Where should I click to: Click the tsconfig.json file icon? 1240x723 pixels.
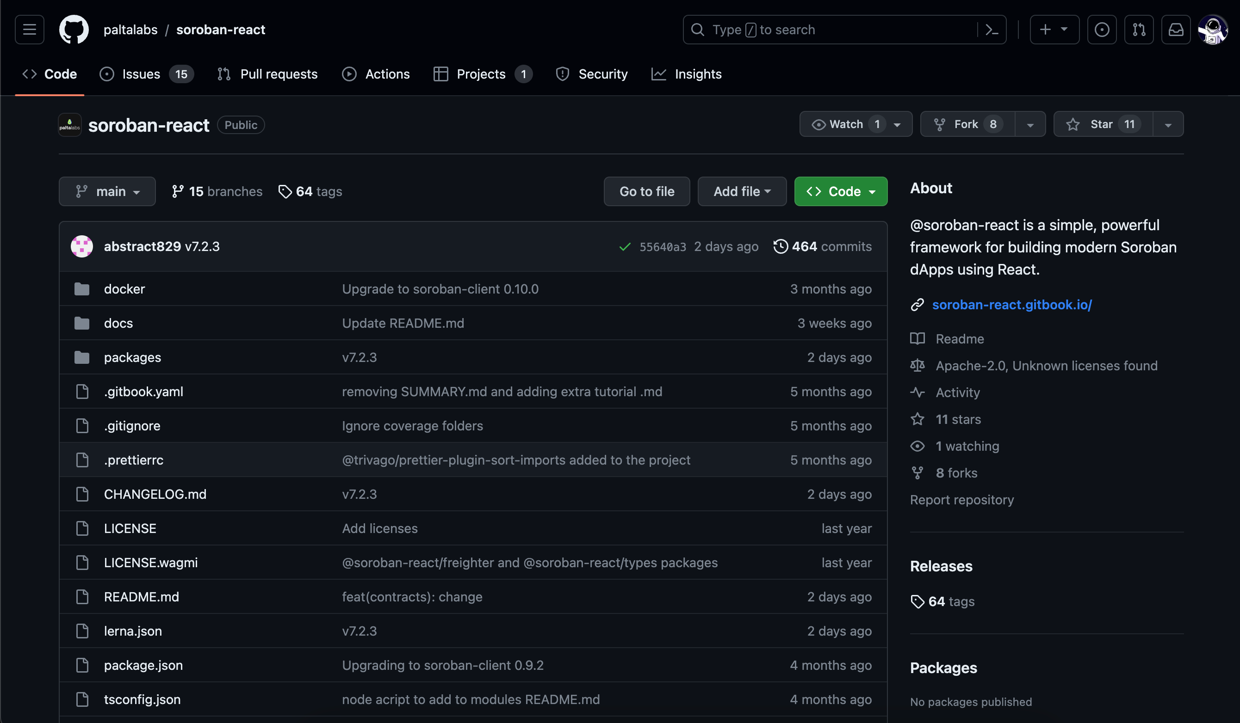click(x=82, y=699)
